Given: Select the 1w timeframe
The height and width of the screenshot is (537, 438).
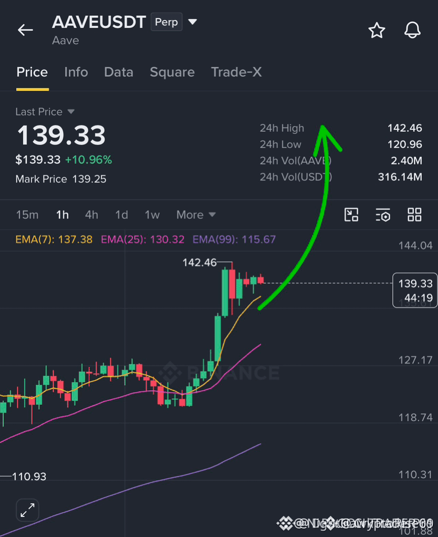Looking at the screenshot, I should click(152, 214).
